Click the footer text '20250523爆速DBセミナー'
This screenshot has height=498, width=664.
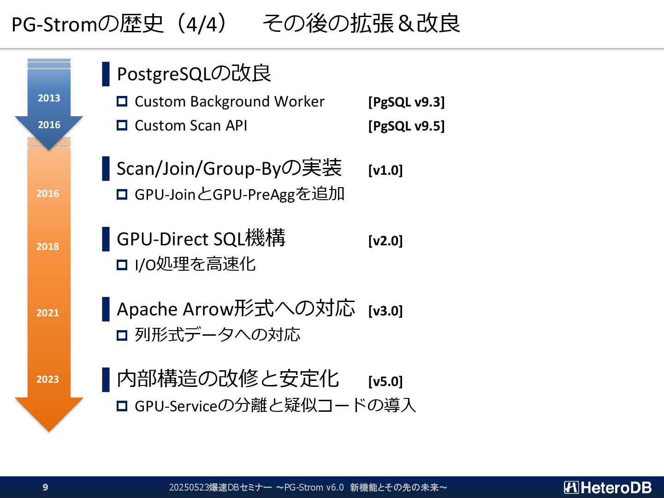[220, 487]
